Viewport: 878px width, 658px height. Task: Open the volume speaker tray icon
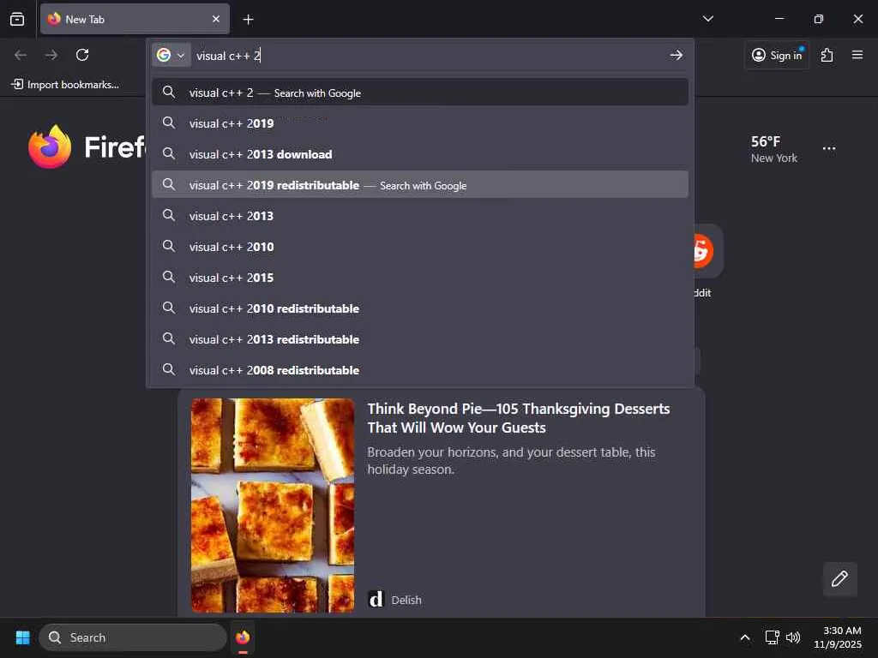(793, 637)
